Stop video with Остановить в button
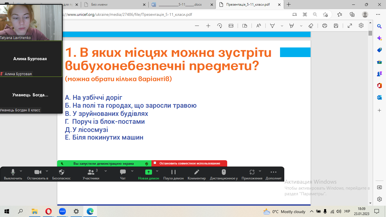 coord(38,174)
